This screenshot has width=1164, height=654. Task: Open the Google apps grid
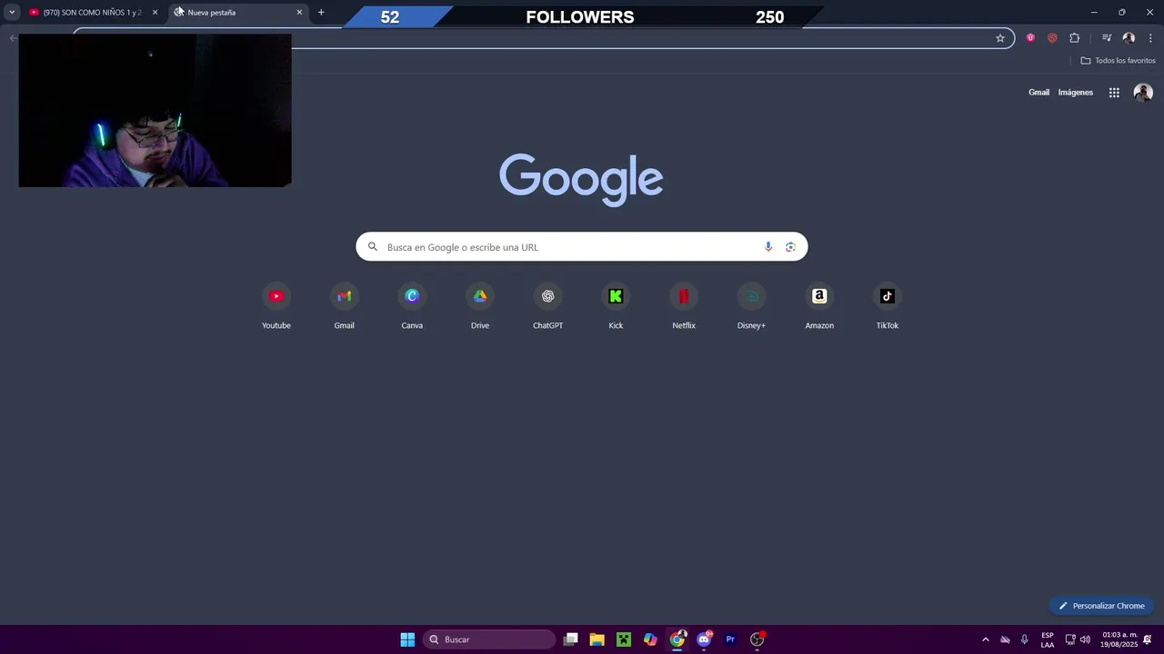tap(1114, 93)
